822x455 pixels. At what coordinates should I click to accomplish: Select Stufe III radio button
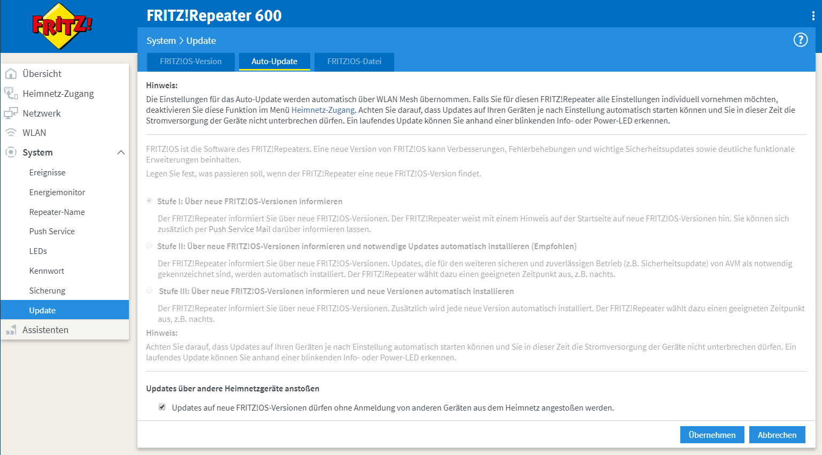(x=149, y=290)
